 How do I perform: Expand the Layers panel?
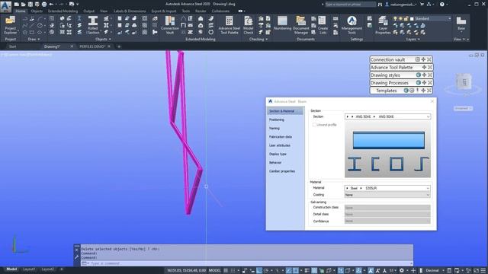413,39
